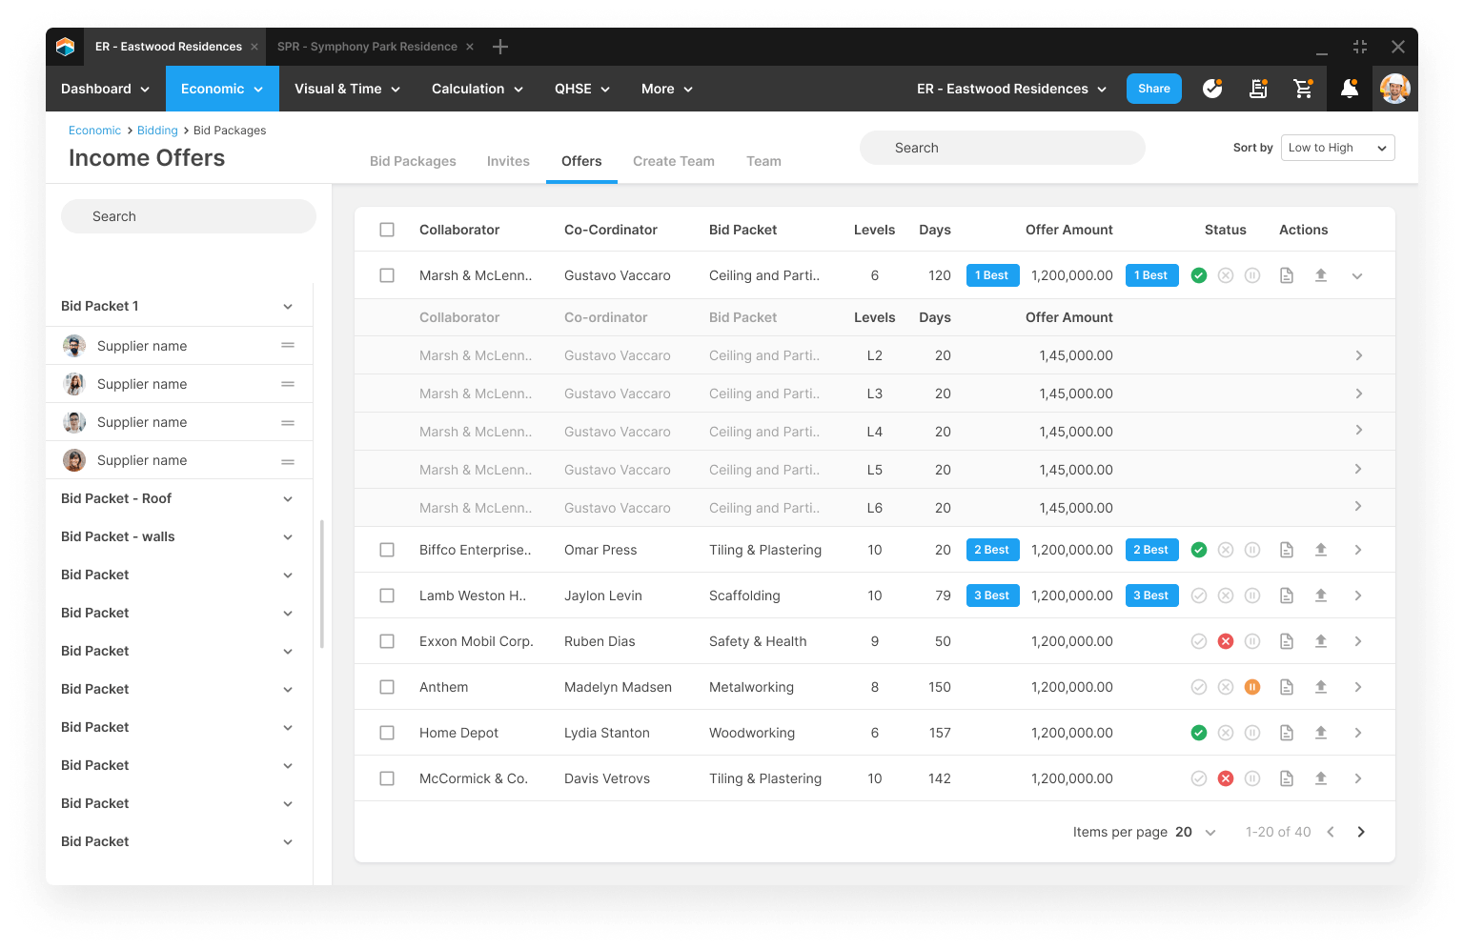Click the Share button

pyautogui.click(x=1153, y=89)
